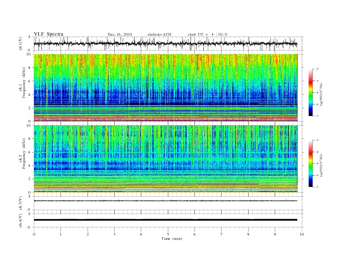The height and width of the screenshot is (263, 340).
Task: Click the time axis tick label "6"
Action: click(x=194, y=234)
